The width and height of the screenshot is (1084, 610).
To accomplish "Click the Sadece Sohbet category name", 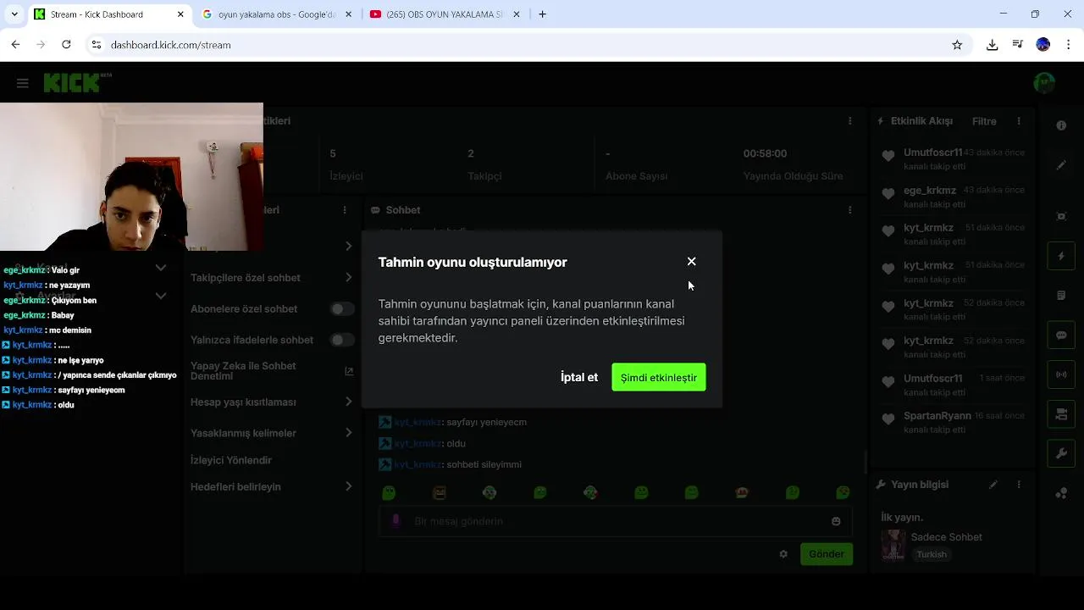I will (x=946, y=537).
